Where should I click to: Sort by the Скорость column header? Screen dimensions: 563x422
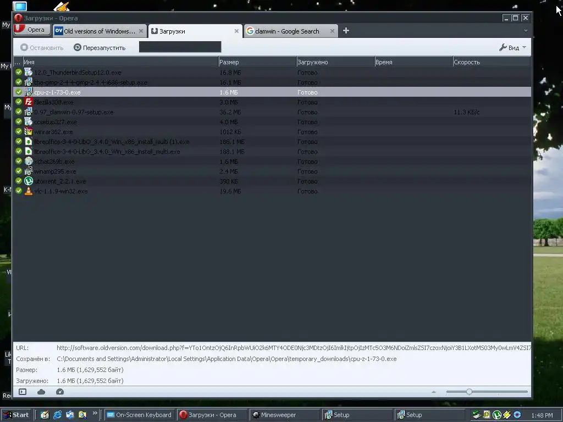point(492,62)
